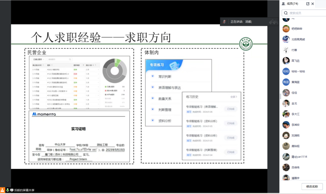
Task: Click the muted microphone icon in speaking bar
Action: (x=225, y=21)
